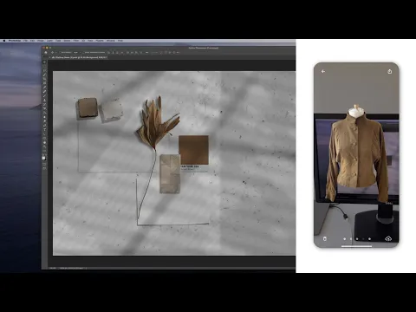The image size is (416, 312).
Task: Select the Object Selection tool
Action: [x=44, y=75]
